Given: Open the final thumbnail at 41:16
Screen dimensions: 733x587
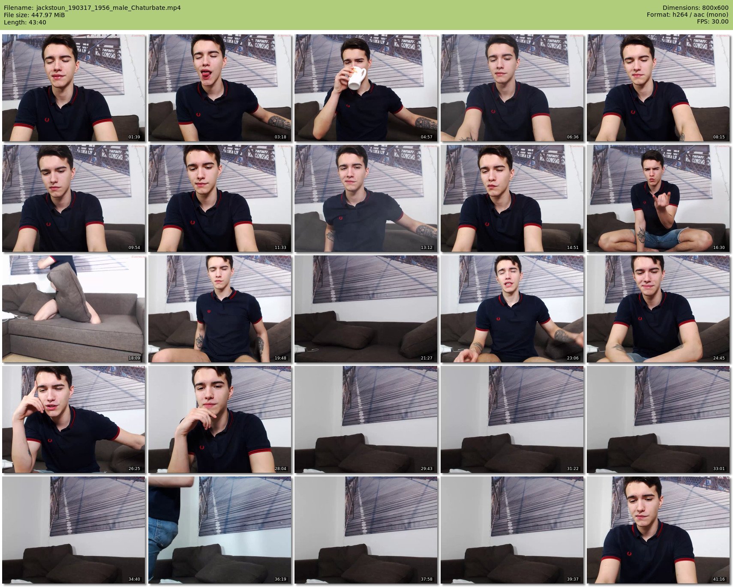Looking at the screenshot, I should click(x=658, y=530).
